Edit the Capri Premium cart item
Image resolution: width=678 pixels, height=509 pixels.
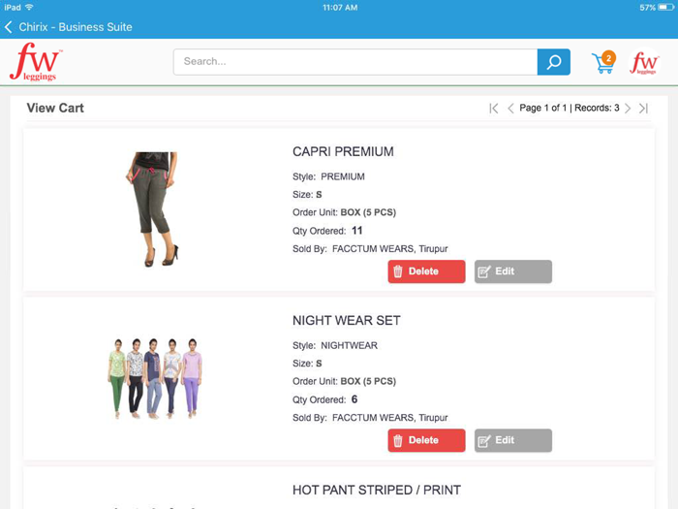coord(512,271)
